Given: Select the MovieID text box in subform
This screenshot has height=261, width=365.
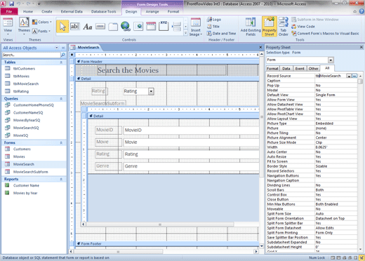Looking at the screenshot, I should click(x=191, y=130).
